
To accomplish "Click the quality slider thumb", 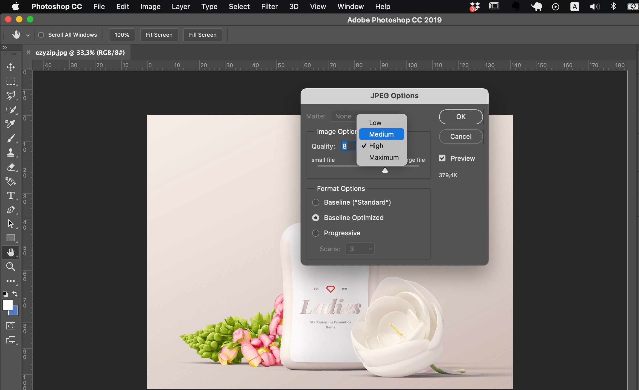I will point(385,170).
